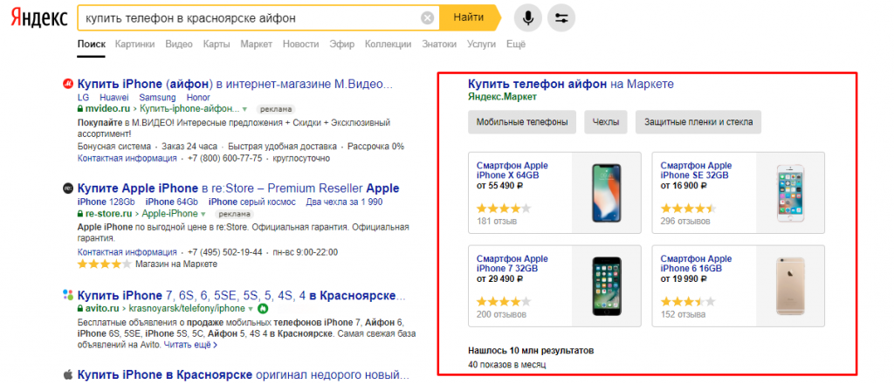Viewport: 894px width, 384px height.
Task: Select the Чехлы filter button
Action: (606, 122)
